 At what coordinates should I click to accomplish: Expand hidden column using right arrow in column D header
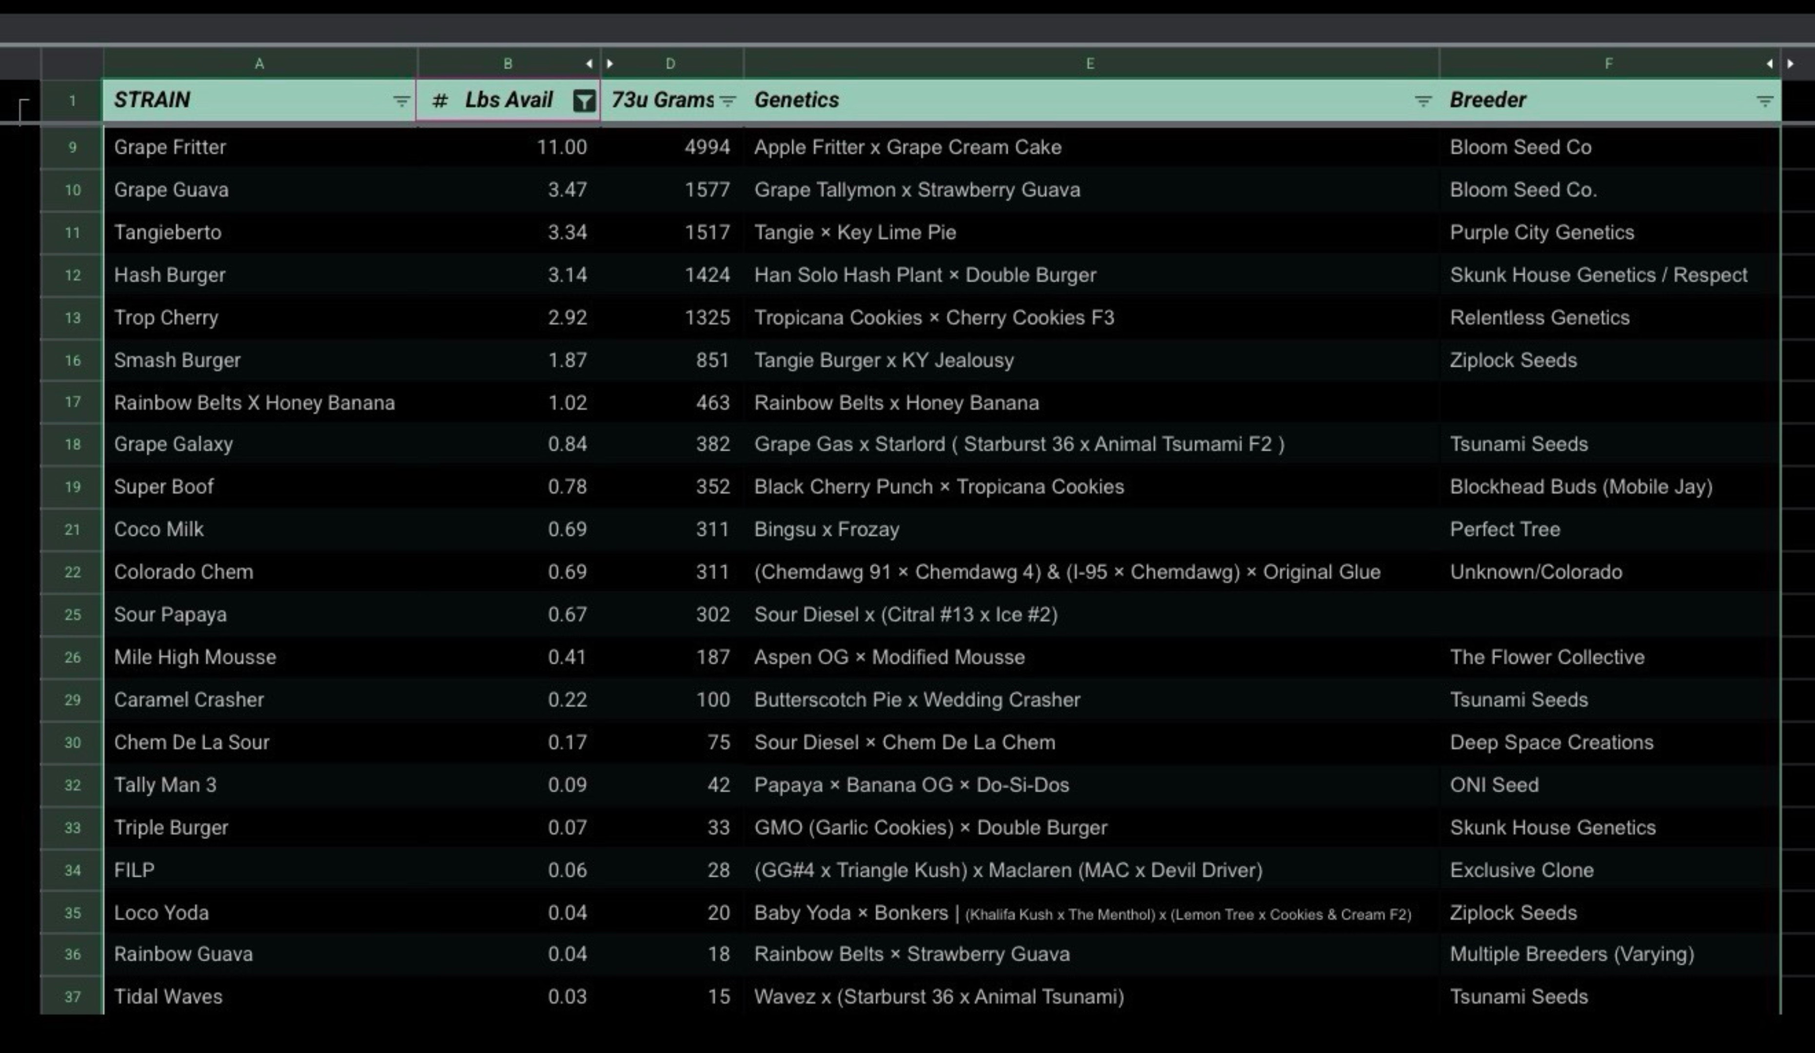[610, 64]
